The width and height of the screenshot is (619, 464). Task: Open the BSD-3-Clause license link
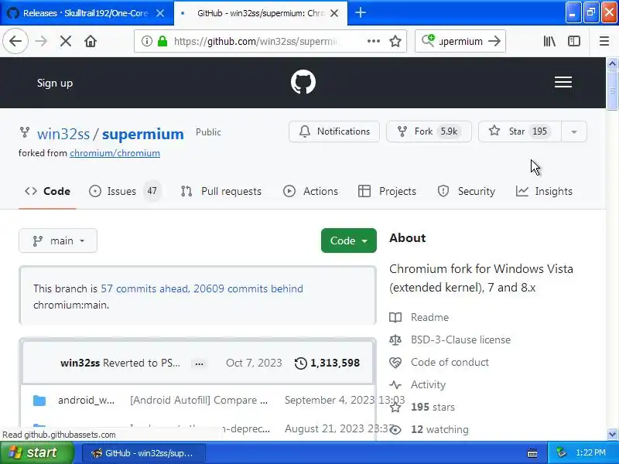click(450, 339)
